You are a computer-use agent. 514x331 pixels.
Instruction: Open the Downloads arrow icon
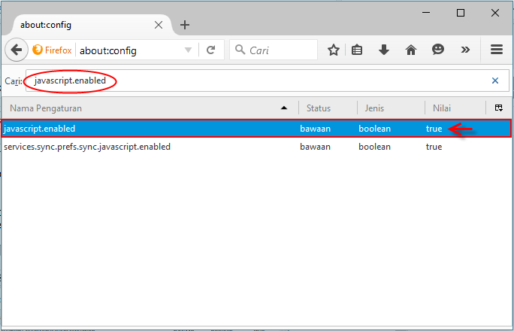pos(383,50)
